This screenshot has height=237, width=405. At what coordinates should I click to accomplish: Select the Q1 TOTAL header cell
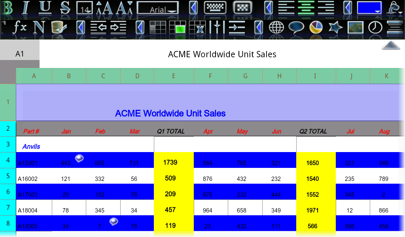coord(174,128)
